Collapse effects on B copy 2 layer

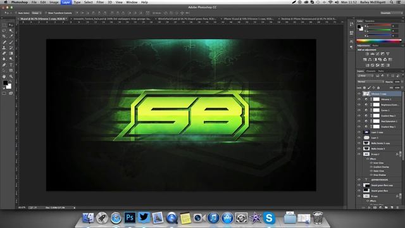[401, 155]
